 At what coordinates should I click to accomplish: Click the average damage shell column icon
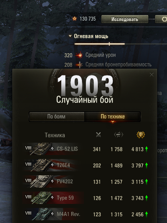[x=118, y=134]
